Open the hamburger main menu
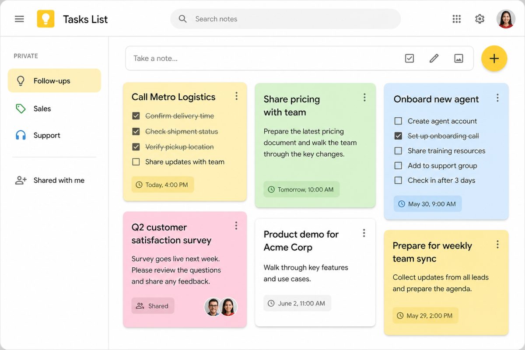Image resolution: width=525 pixels, height=350 pixels. pos(19,19)
